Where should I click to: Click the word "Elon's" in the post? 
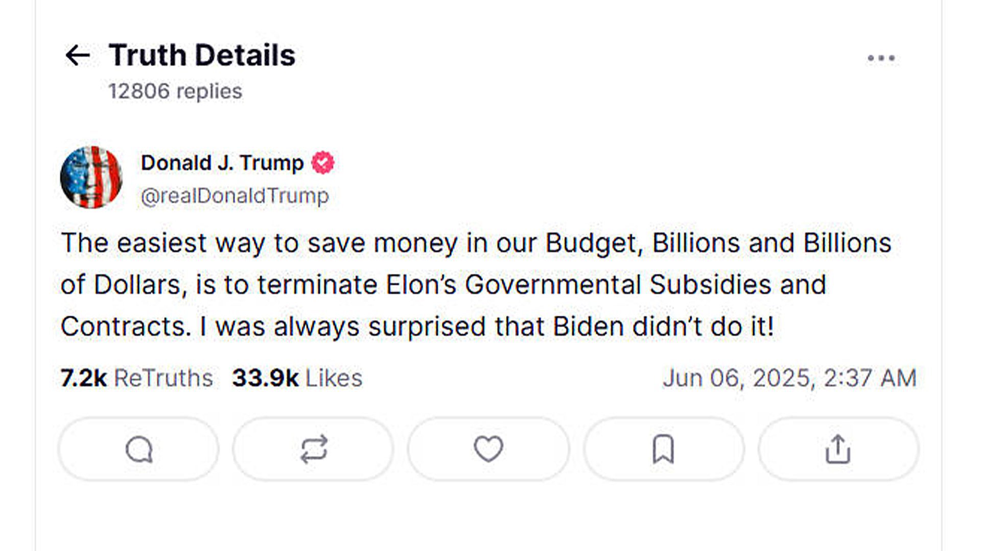tap(421, 285)
